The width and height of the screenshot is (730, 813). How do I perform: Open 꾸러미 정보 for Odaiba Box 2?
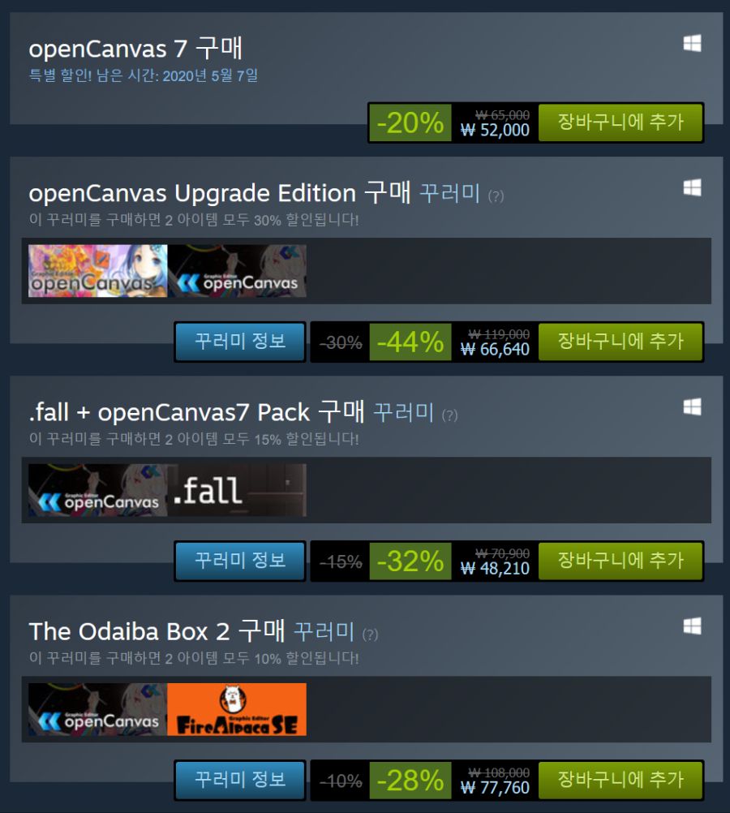coord(240,781)
